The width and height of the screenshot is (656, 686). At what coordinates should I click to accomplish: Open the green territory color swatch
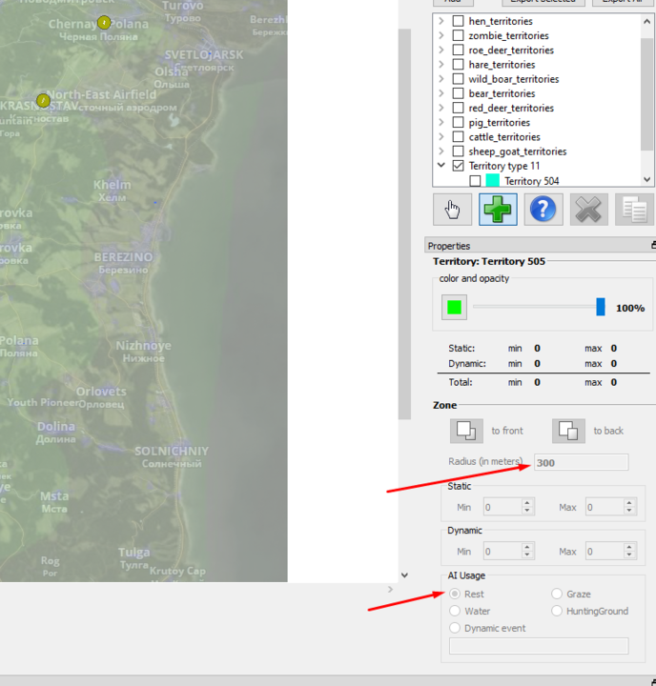454,308
